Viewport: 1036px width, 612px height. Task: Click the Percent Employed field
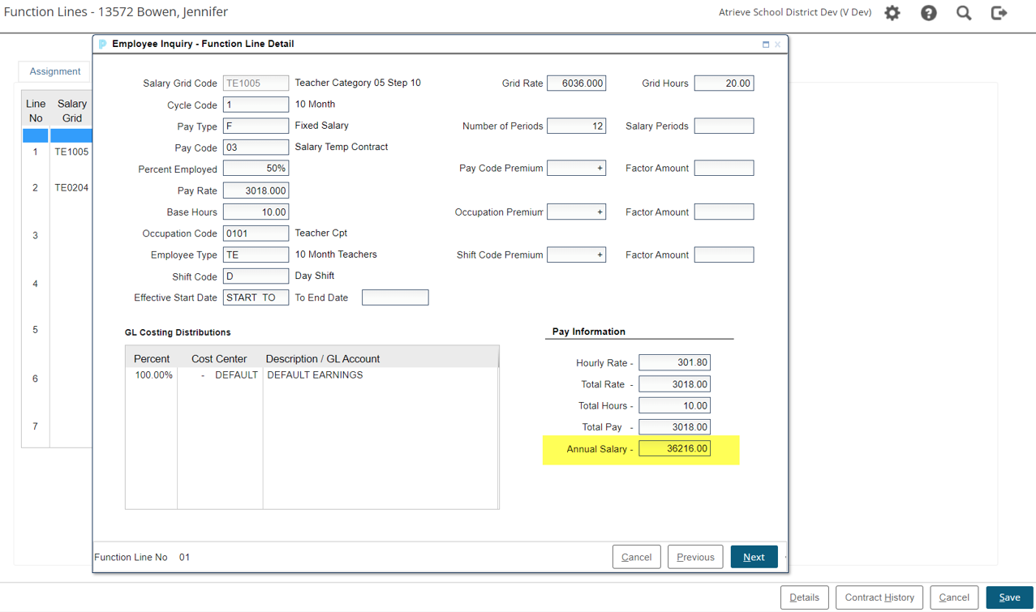256,169
